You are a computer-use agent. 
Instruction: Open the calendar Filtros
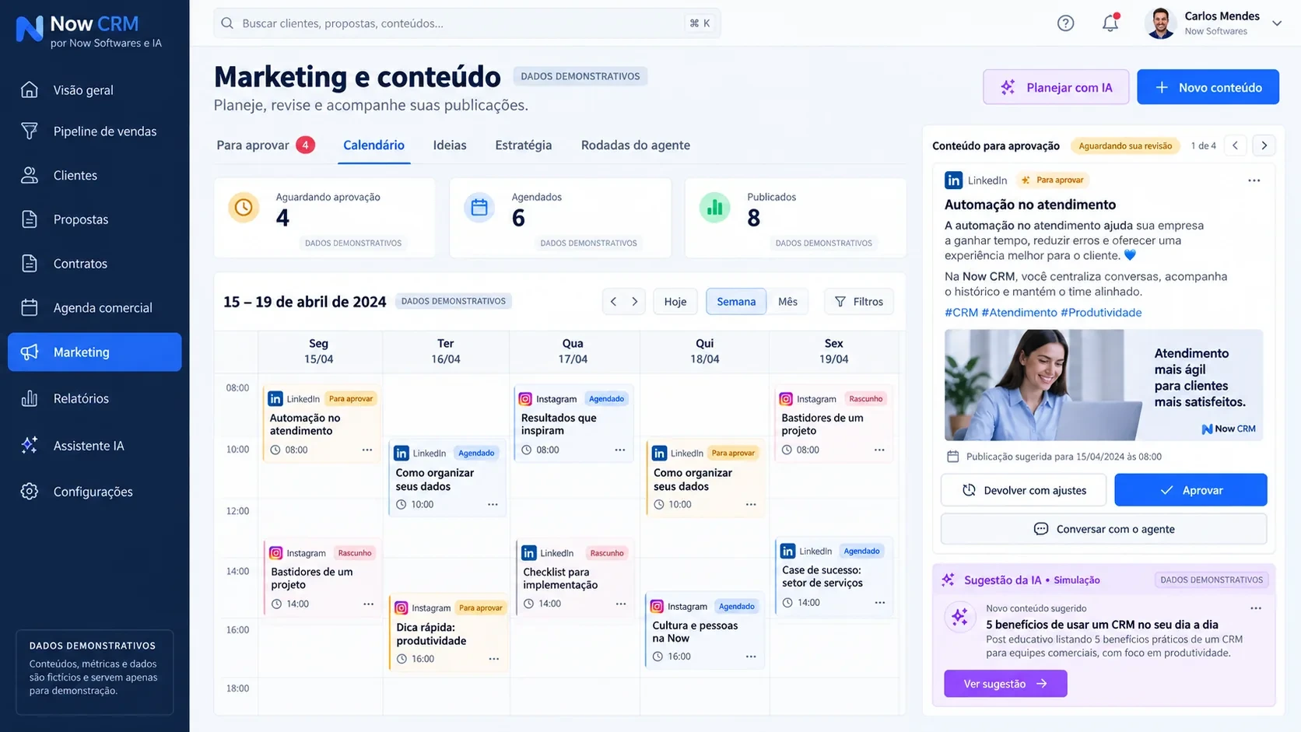(x=859, y=302)
